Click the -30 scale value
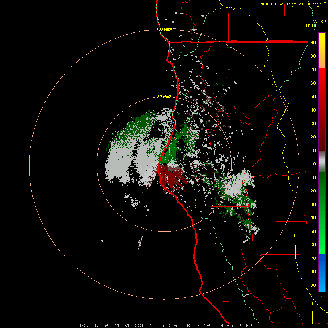 point(312,204)
